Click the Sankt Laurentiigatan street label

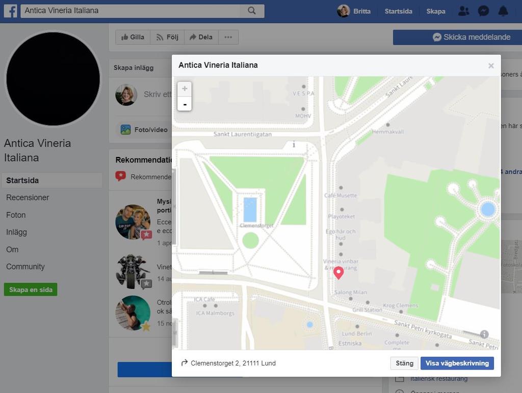pyautogui.click(x=242, y=134)
